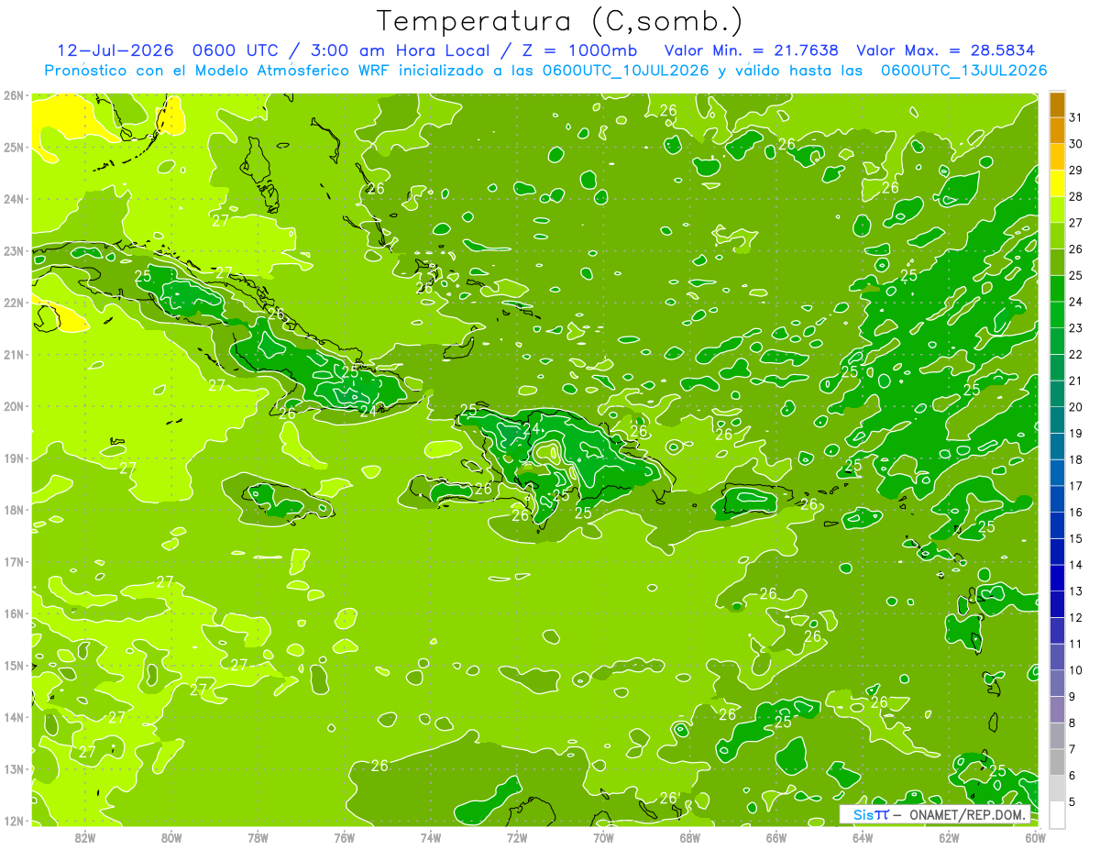Click the "Valor Min. = 21.7638" value
The image size is (1100, 850).
point(751,50)
